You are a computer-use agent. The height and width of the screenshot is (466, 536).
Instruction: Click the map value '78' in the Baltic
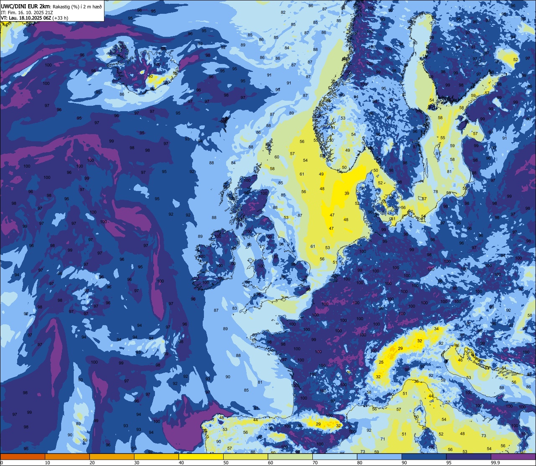click(435, 192)
